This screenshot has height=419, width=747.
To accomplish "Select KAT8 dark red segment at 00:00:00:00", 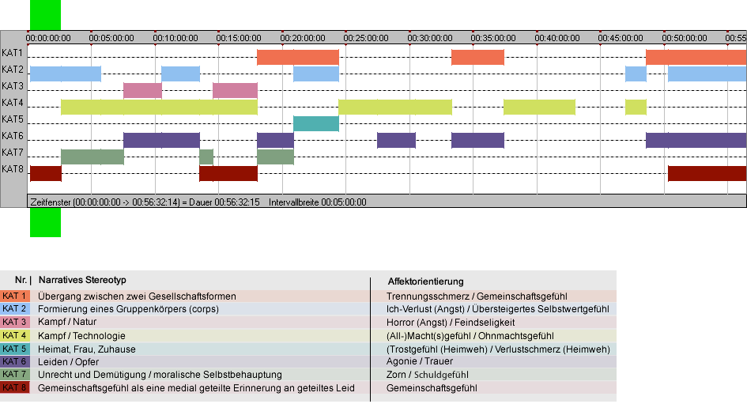I will click(46, 173).
